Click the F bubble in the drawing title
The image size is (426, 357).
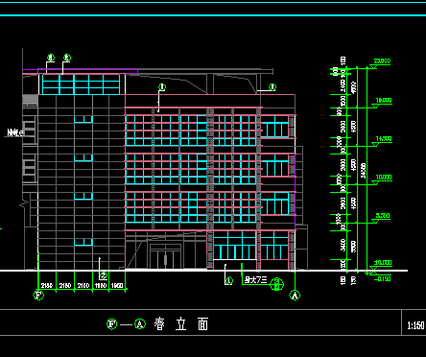click(x=111, y=324)
